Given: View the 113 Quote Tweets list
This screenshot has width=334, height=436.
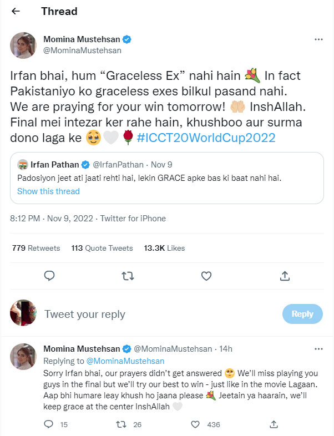Looking at the screenshot, I should point(102,248).
